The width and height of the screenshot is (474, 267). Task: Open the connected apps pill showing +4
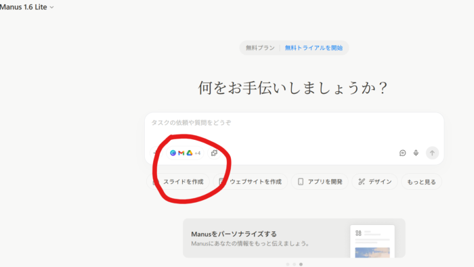[185, 153]
